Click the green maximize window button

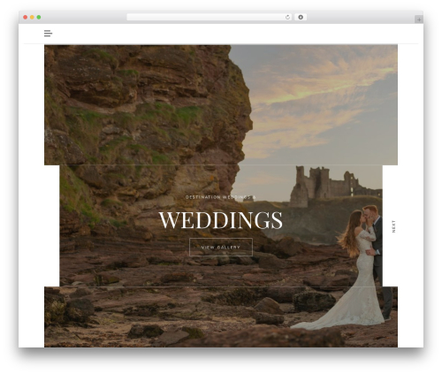coord(39,17)
